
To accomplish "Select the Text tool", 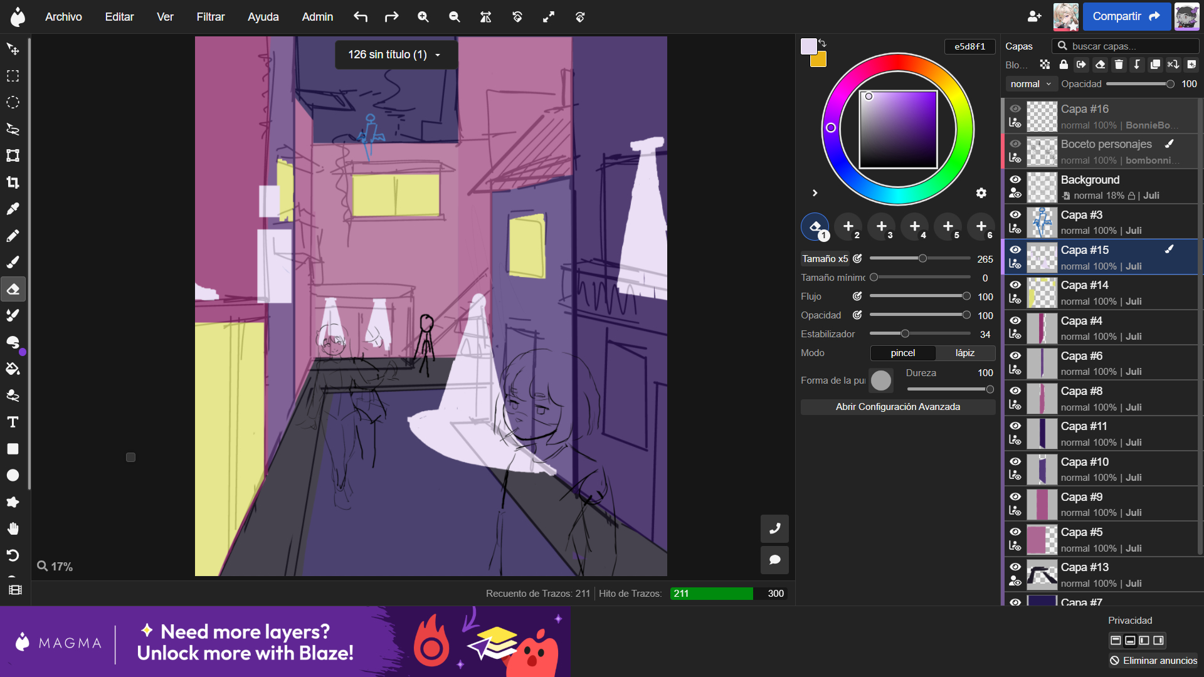I will (x=13, y=422).
